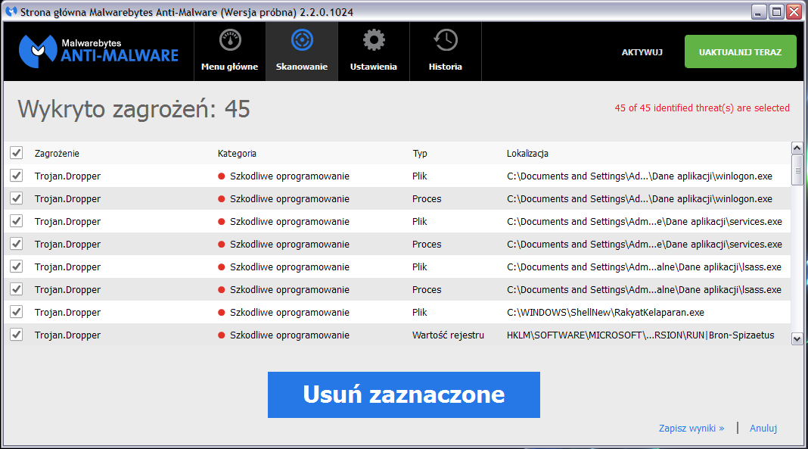Sort by the Zagrożenie column header
Image resolution: width=808 pixels, height=449 pixels.
[57, 153]
